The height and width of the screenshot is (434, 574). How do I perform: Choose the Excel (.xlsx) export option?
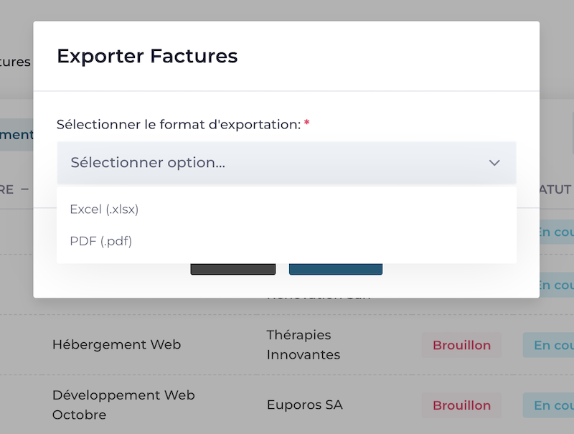(x=104, y=209)
